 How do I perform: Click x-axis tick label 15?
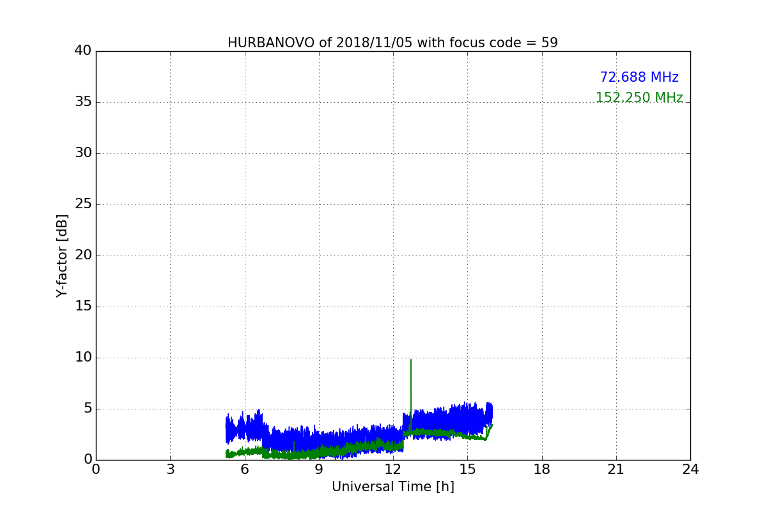coord(467,469)
